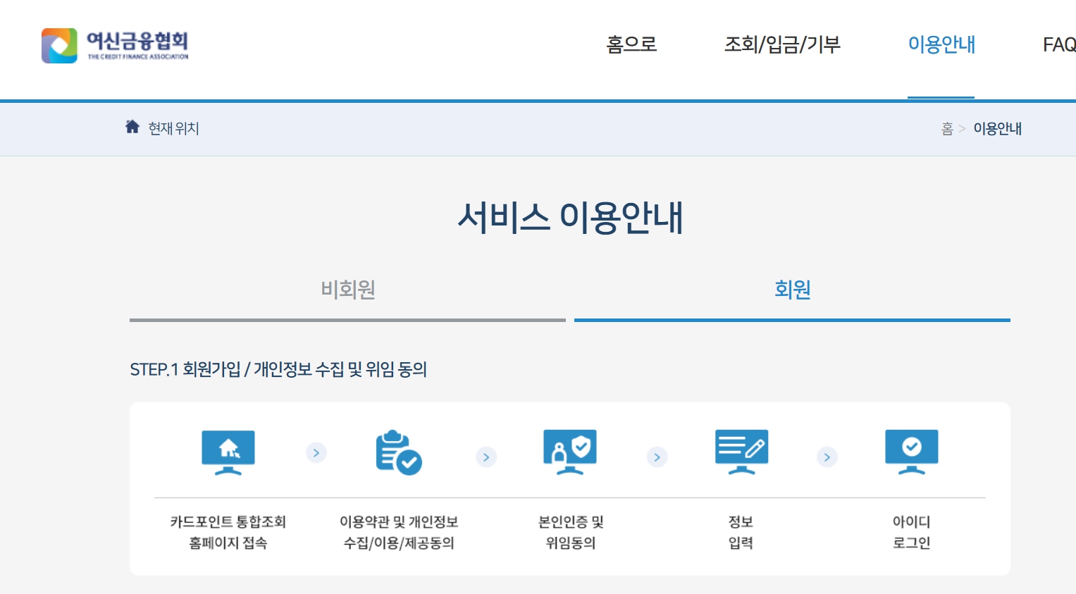Select the 회원 tab
Image resolution: width=1076 pixels, height=594 pixels.
pos(792,290)
